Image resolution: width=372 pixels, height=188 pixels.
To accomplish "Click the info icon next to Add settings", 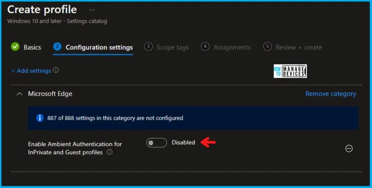I will [56, 70].
